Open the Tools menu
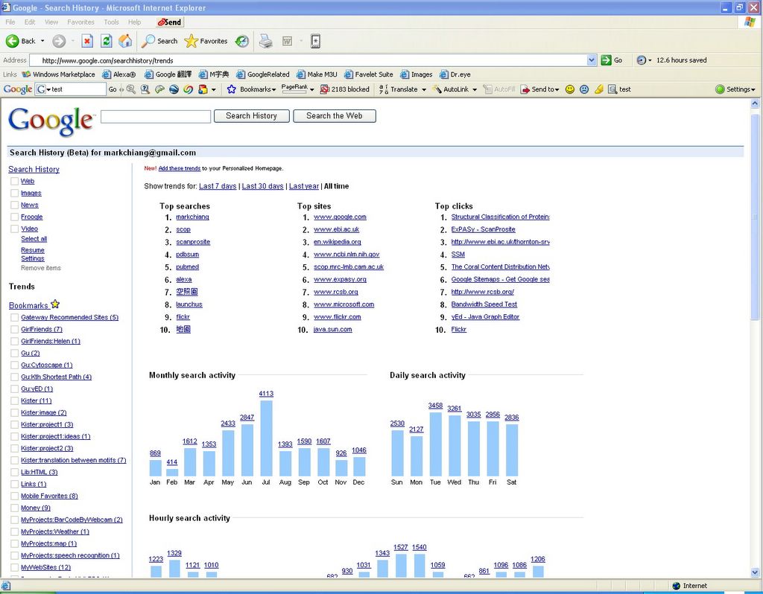Viewport: 763px width, 594px height. point(111,22)
